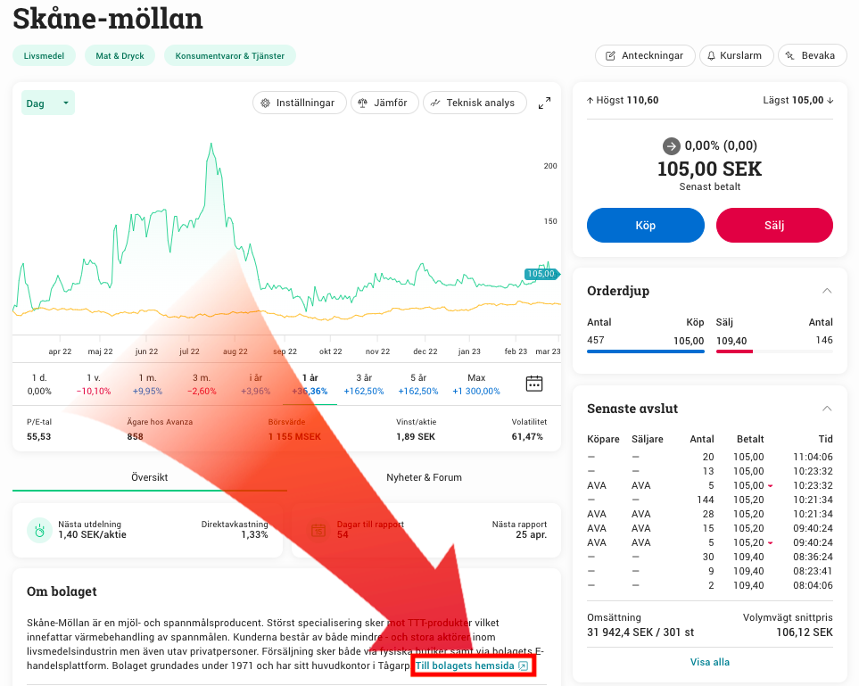The height and width of the screenshot is (686, 859).
Task: Expand the chart to fullscreen
Action: click(x=544, y=103)
